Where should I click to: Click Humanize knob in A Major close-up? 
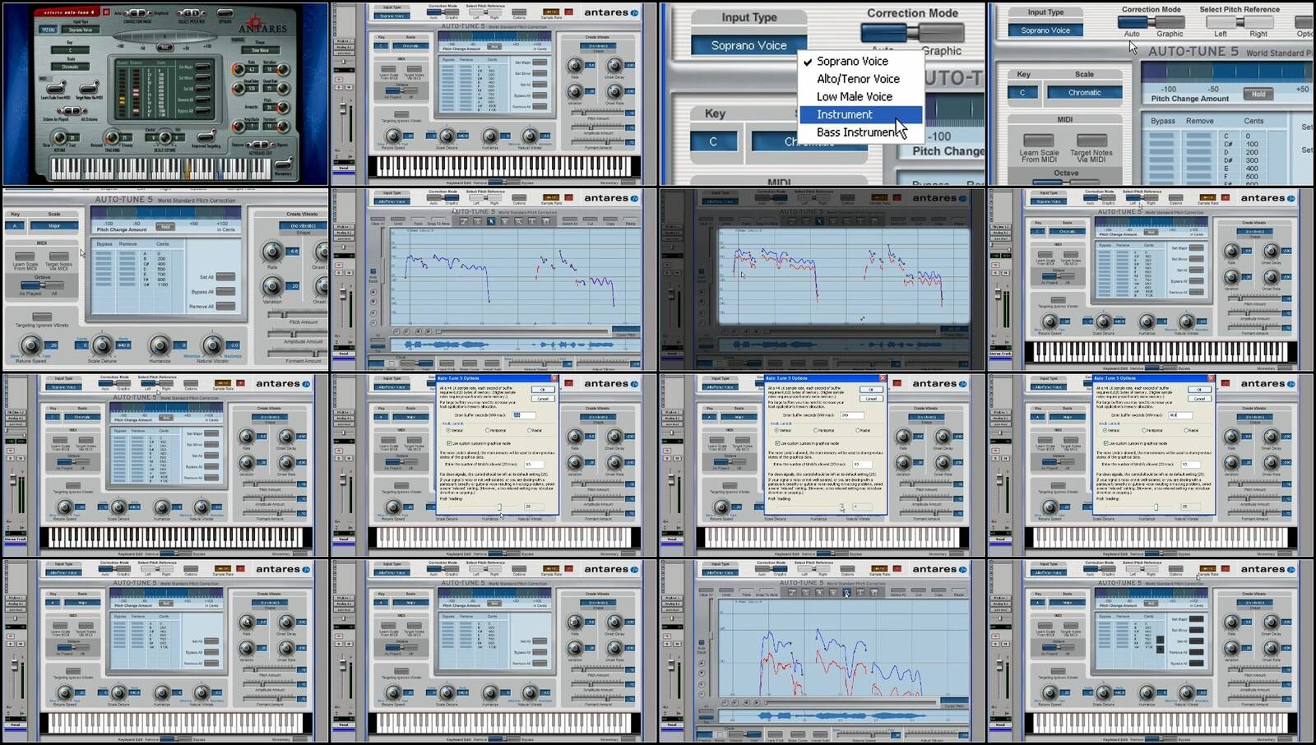pyautogui.click(x=160, y=345)
